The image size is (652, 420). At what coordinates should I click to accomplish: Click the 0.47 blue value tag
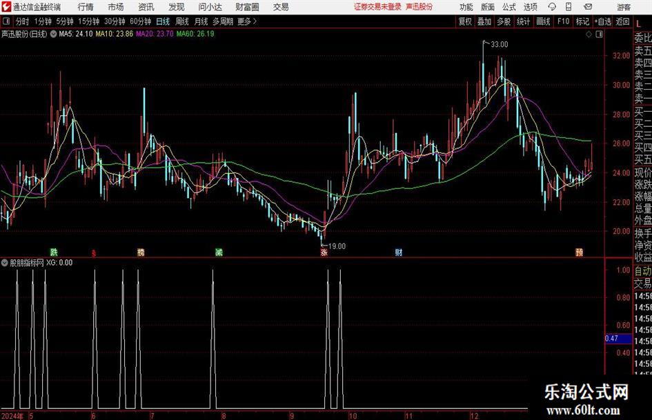tap(618, 339)
